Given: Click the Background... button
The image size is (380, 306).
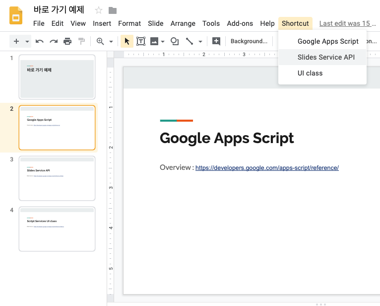Looking at the screenshot, I should pyautogui.click(x=249, y=41).
